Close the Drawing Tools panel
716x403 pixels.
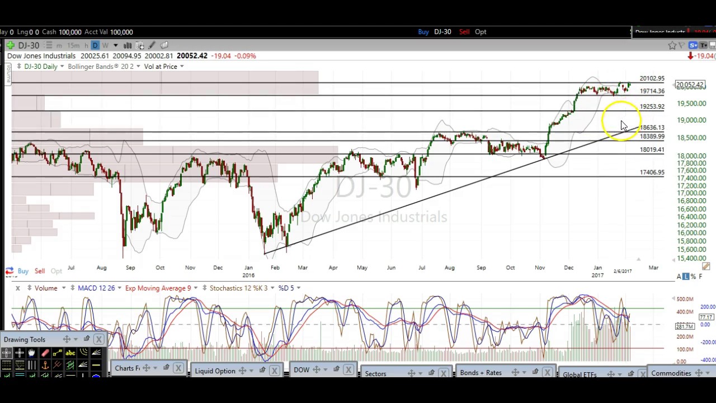pyautogui.click(x=99, y=339)
